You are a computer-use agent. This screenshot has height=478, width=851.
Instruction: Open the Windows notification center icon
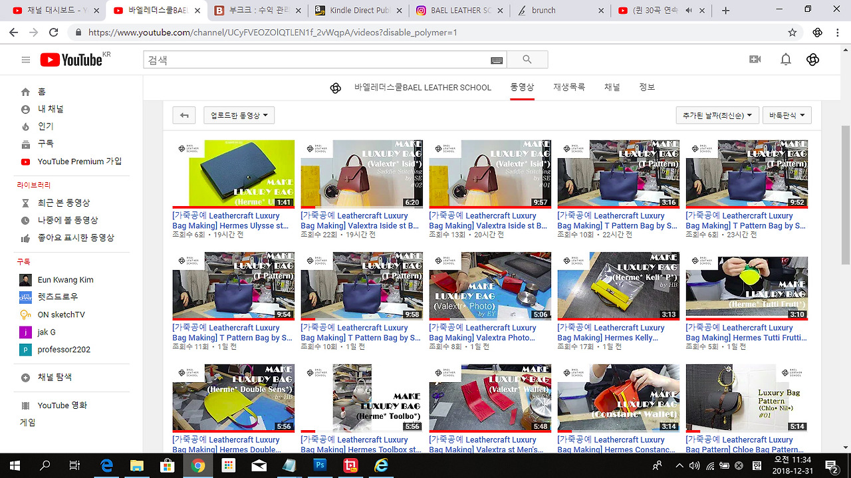[x=831, y=465]
